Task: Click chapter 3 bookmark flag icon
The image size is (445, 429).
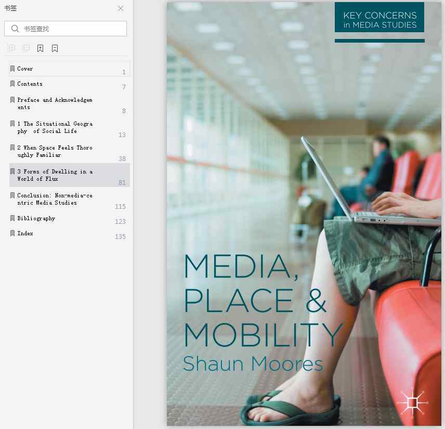Action: click(12, 171)
